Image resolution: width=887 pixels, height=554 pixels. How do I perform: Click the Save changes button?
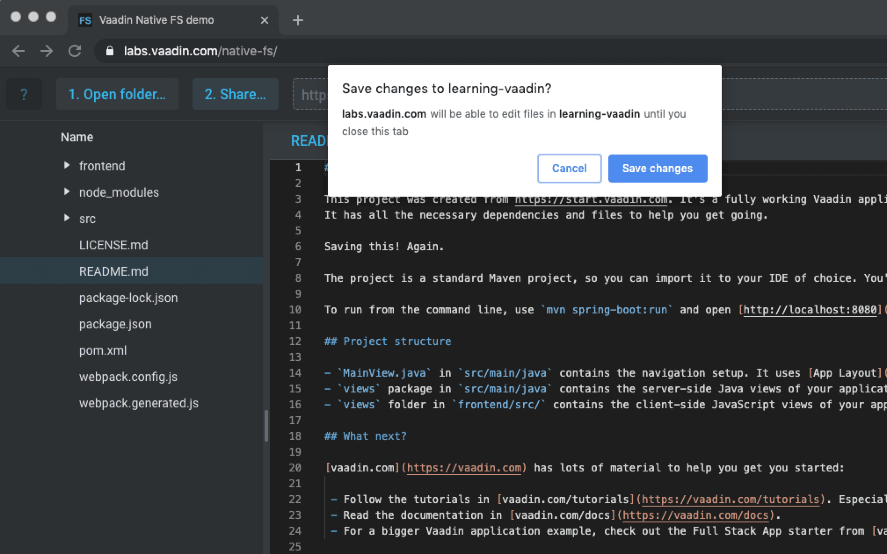coord(658,169)
